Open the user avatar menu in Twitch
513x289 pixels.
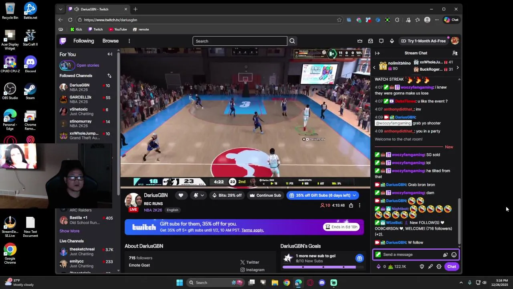click(455, 41)
